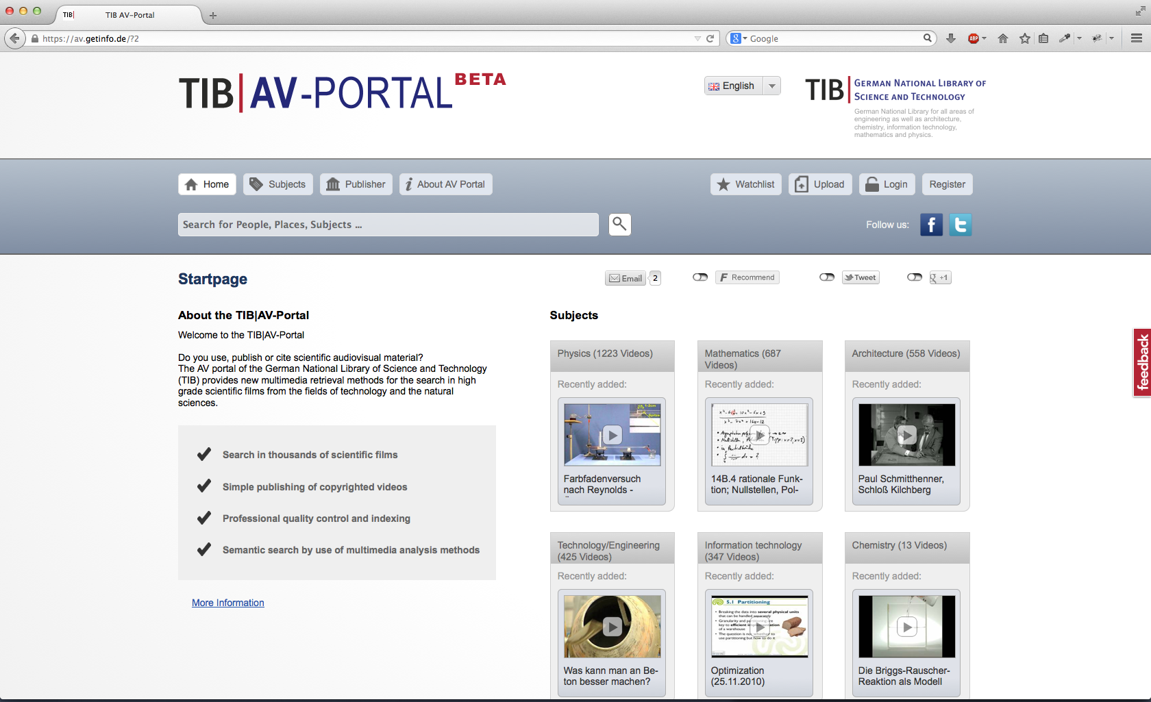Expand the Firebug dropdown arrow
1151x702 pixels.
[x=1111, y=38]
